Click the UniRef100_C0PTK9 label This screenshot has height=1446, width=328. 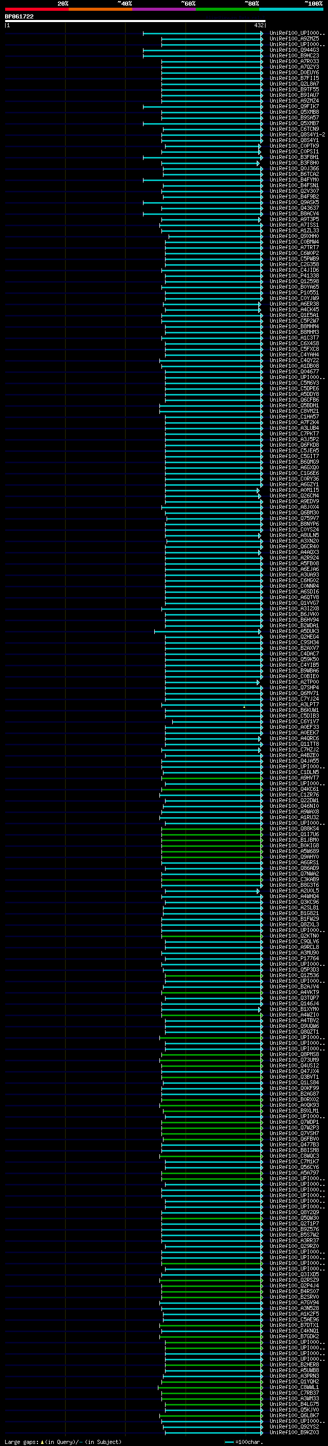pyautogui.click(x=294, y=146)
